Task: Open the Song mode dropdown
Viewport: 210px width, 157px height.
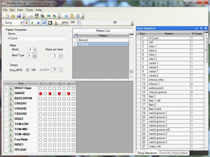Action: click(x=21, y=23)
